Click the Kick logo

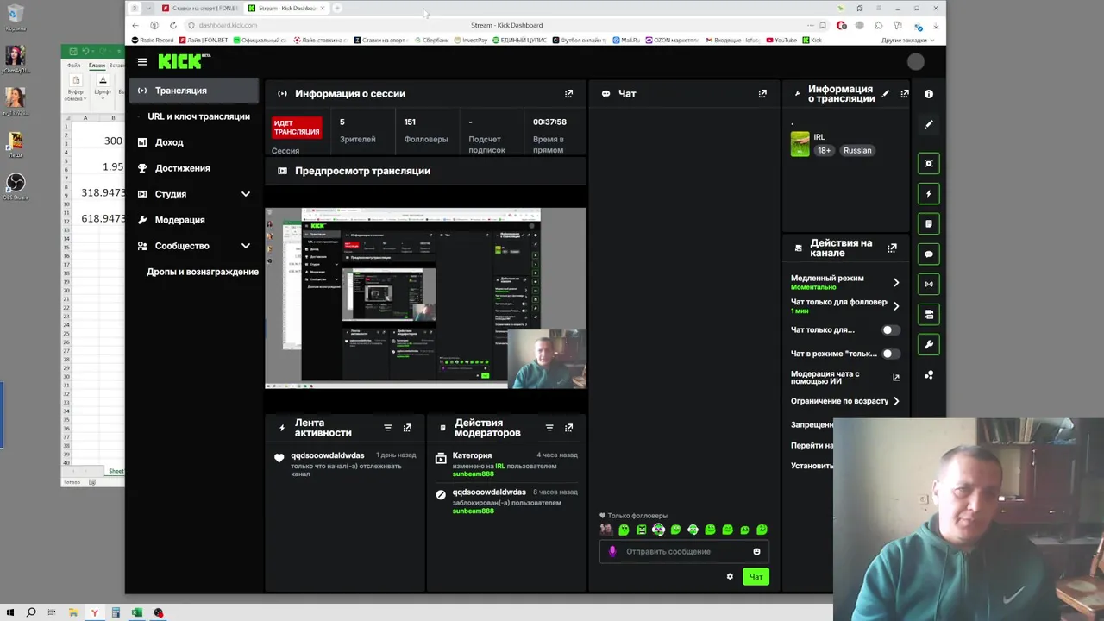coord(183,61)
